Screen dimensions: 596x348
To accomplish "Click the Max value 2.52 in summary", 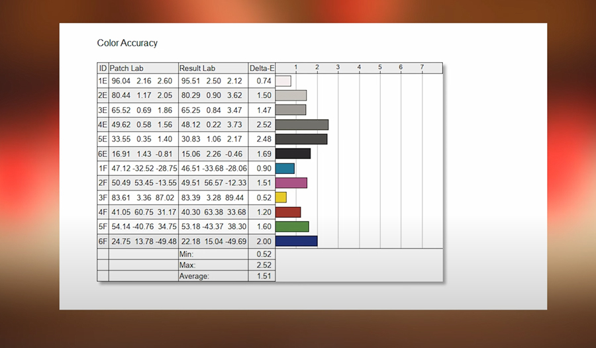I will pos(264,265).
